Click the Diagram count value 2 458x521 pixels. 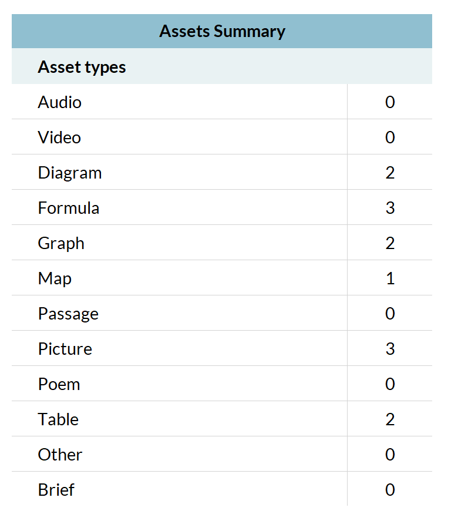pyautogui.click(x=390, y=173)
